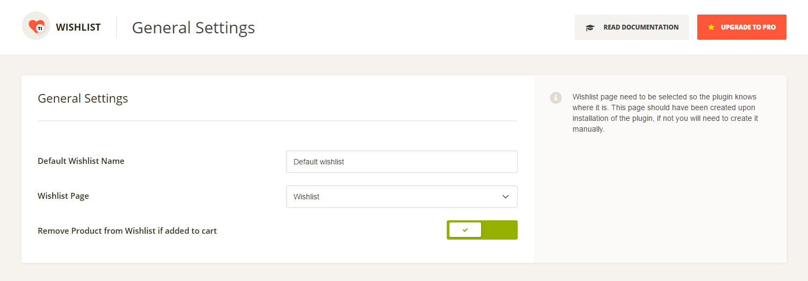
Task: Click the Remove Product from Wishlist label
Action: pos(127,230)
